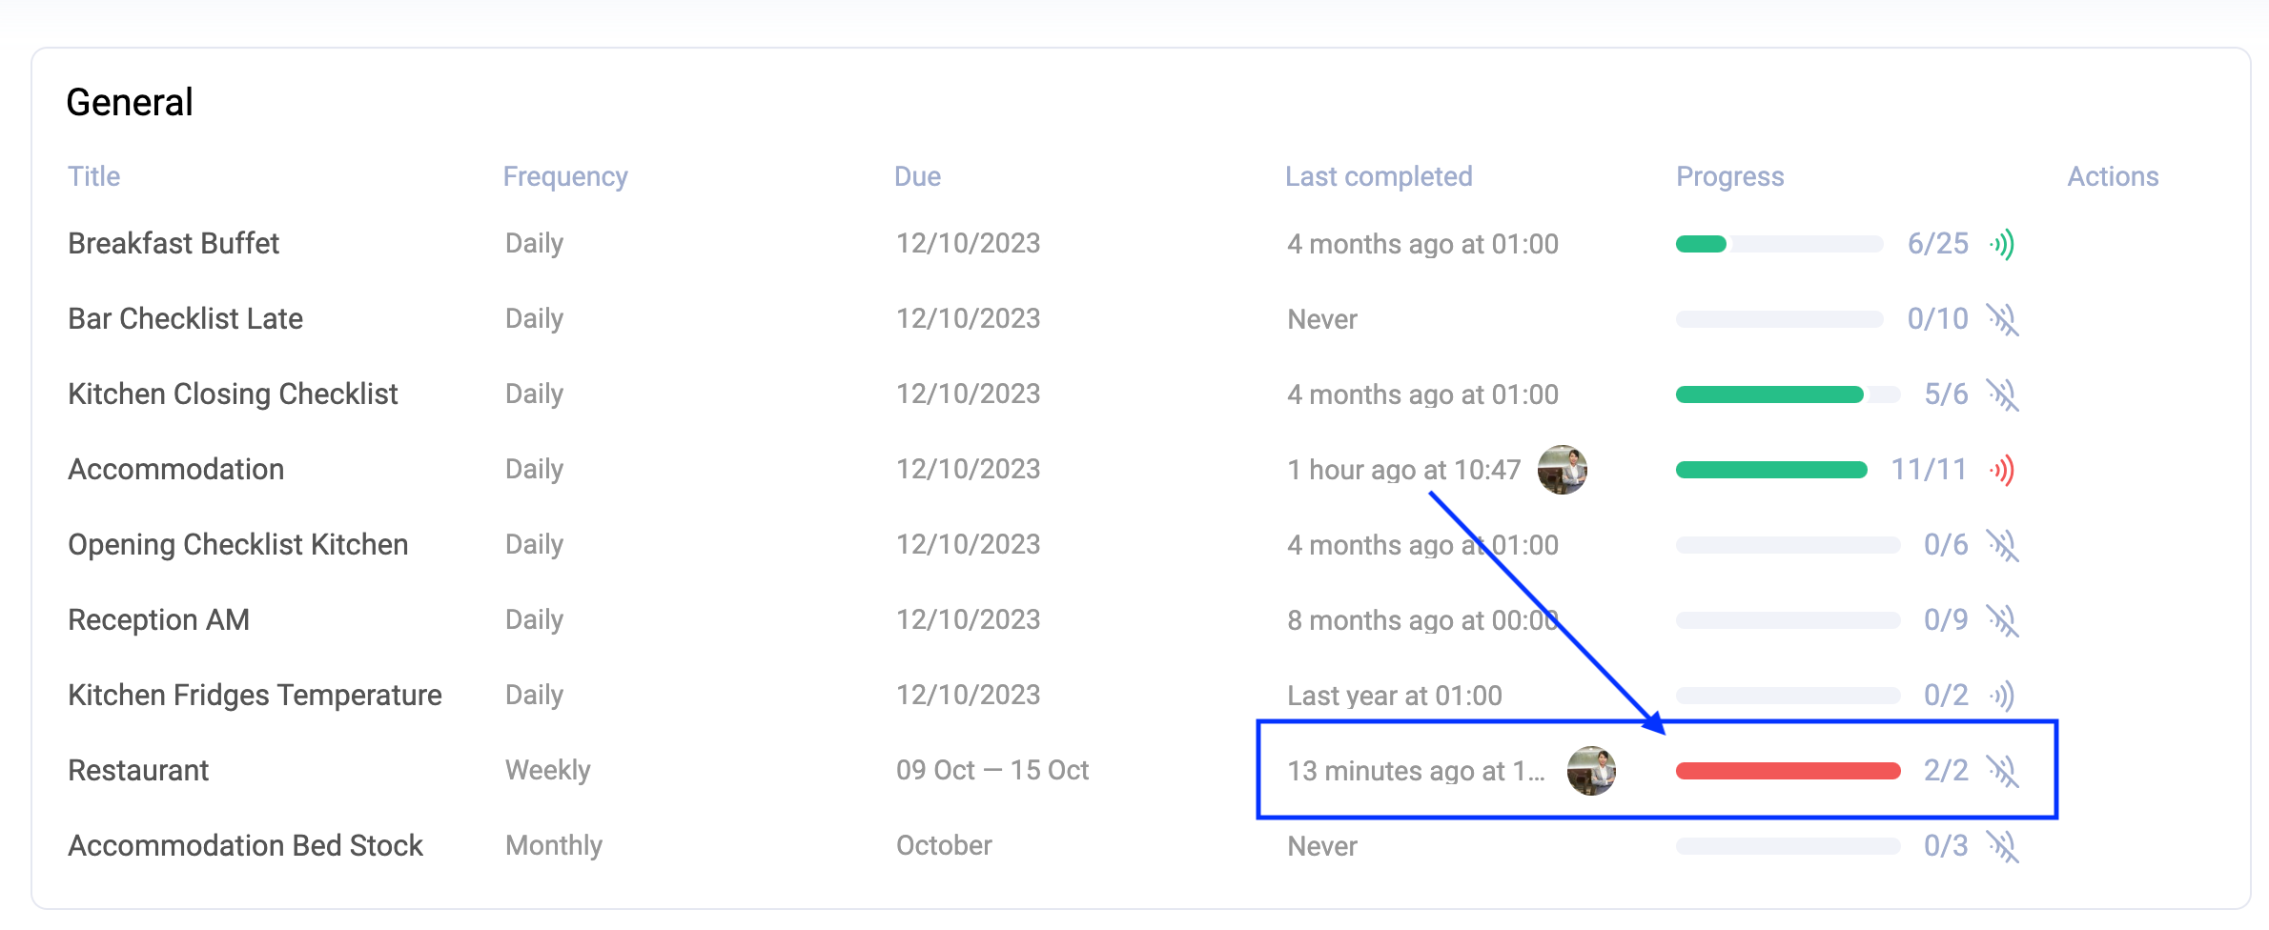Open the Restaurant weekly checklist
The width and height of the screenshot is (2269, 930).
(x=138, y=770)
